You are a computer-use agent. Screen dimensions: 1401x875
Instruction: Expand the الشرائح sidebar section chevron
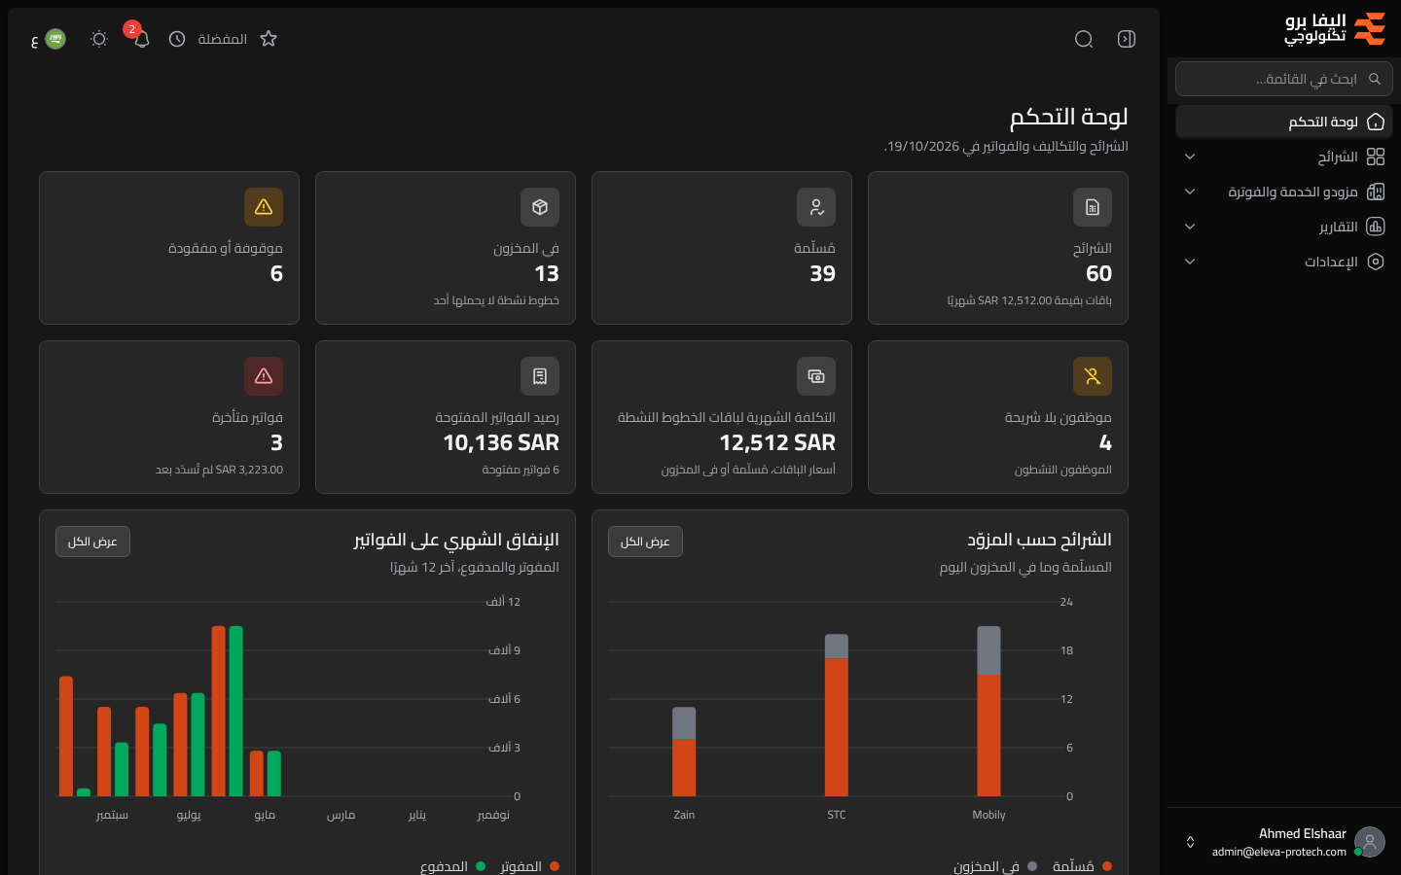pos(1190,157)
